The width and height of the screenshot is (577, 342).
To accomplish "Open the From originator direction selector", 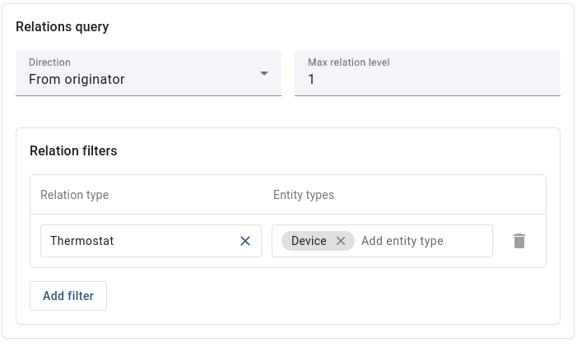I will coord(148,73).
